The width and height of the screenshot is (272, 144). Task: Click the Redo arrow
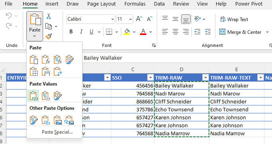9,26
